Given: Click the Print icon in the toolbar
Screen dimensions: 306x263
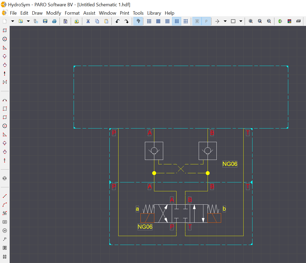Looking at the screenshot, I should point(54,21).
